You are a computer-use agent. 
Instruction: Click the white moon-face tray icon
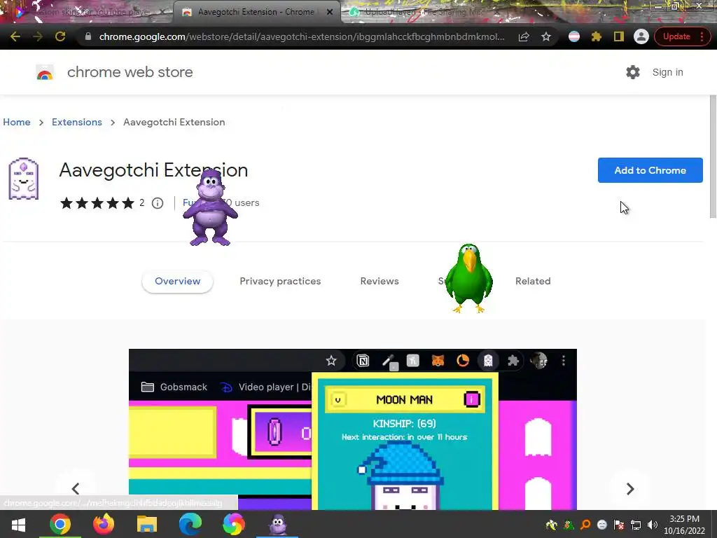602,525
